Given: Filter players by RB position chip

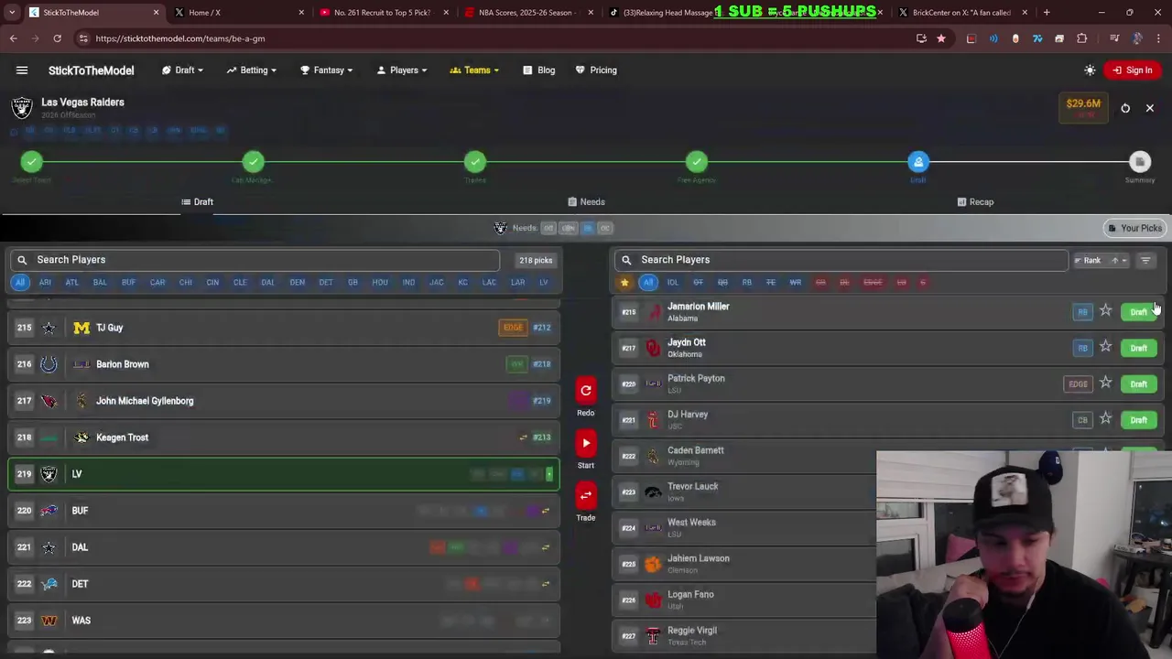Looking at the screenshot, I should tap(746, 282).
